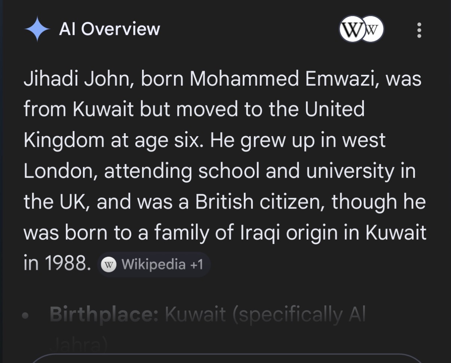The height and width of the screenshot is (363, 451).
Task: Click the small Wikipedia logo inside the citation chip
Action: click(x=109, y=265)
